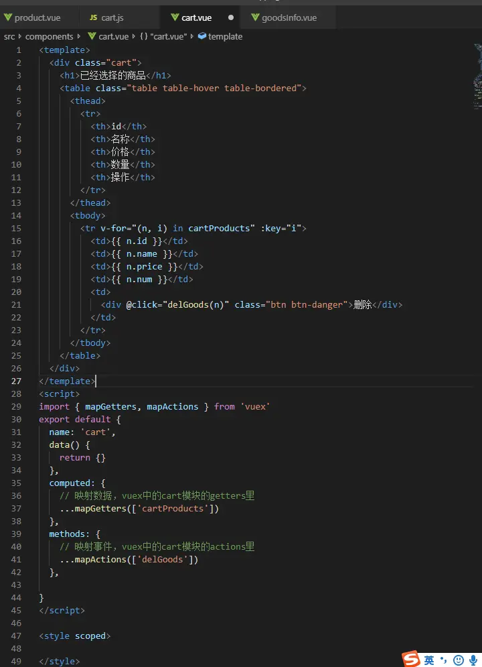
Task: Click the n.id interpolation
Action: point(137,241)
